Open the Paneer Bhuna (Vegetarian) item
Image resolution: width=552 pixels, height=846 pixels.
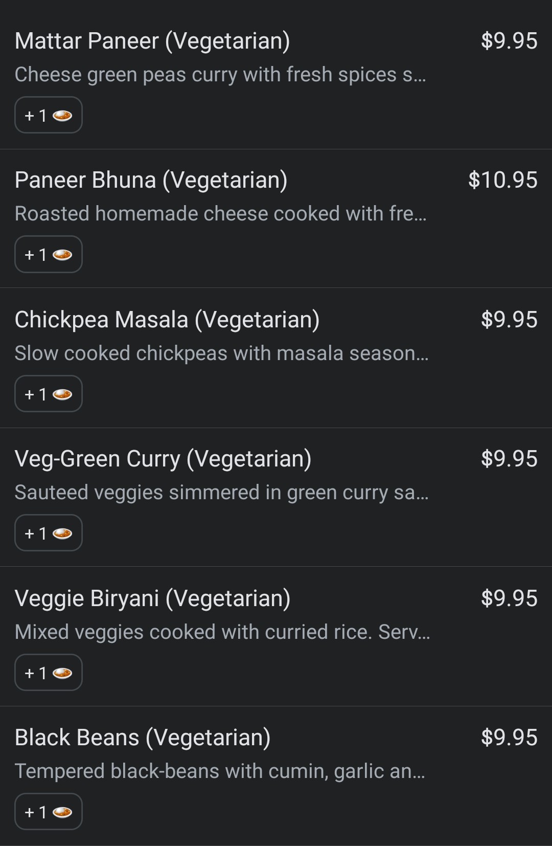pyautogui.click(x=151, y=180)
